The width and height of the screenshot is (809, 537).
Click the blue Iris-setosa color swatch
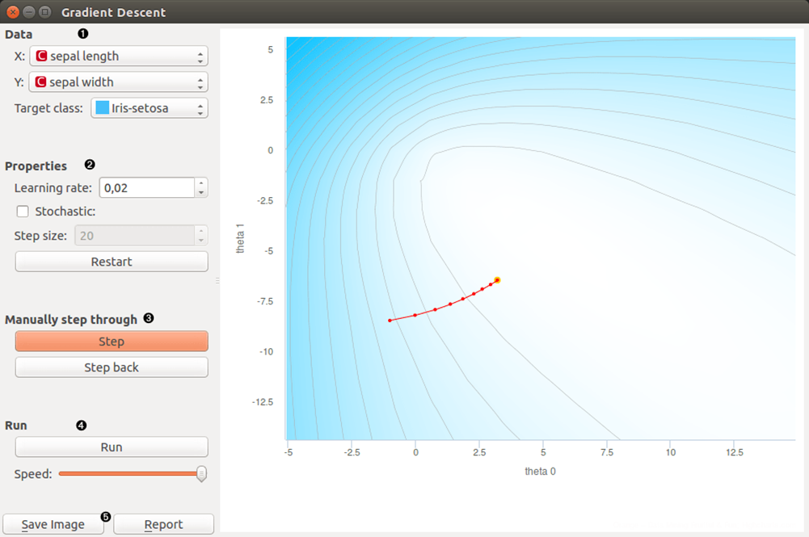[x=102, y=107]
